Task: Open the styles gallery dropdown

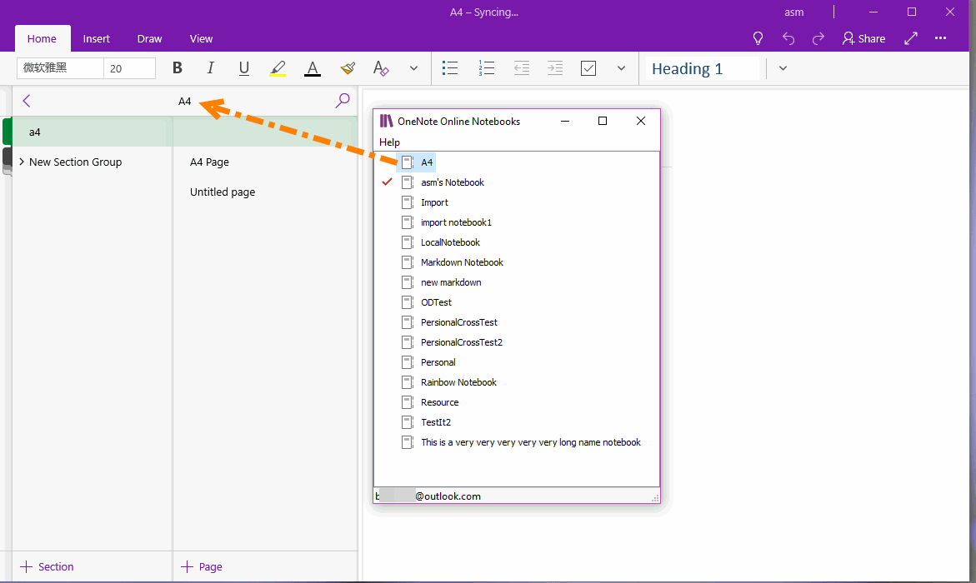Action: tap(783, 68)
